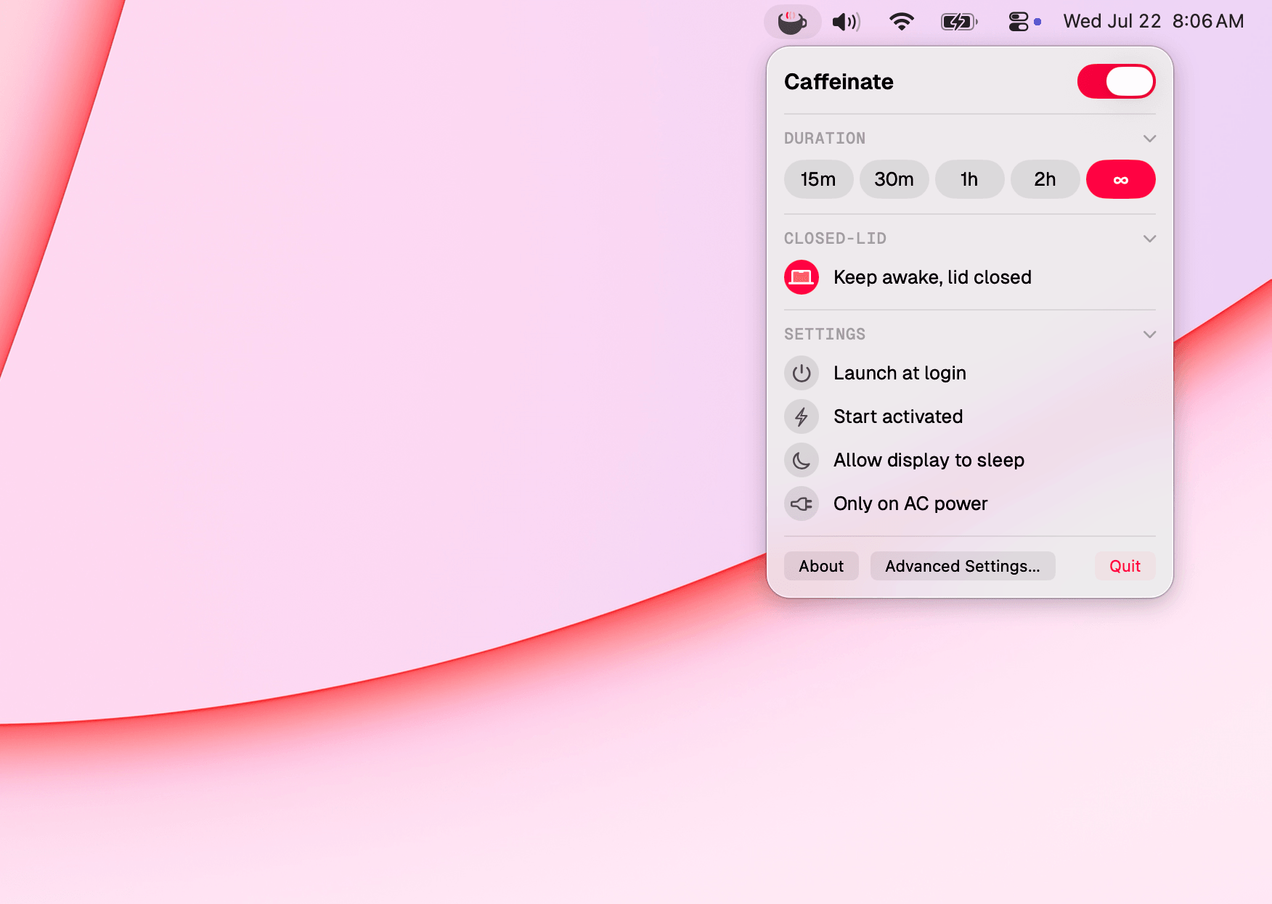Open Advanced Settings...
1272x904 pixels.
pos(963,566)
